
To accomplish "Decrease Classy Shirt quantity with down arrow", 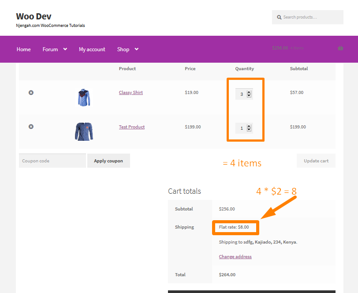I will click(249, 96).
